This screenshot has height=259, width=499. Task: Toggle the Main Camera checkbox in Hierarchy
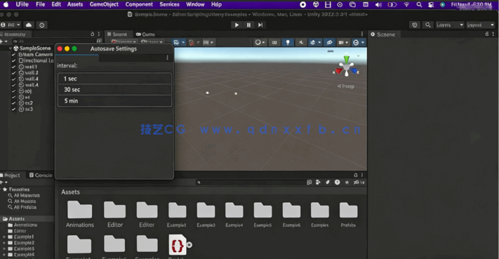click(13, 55)
